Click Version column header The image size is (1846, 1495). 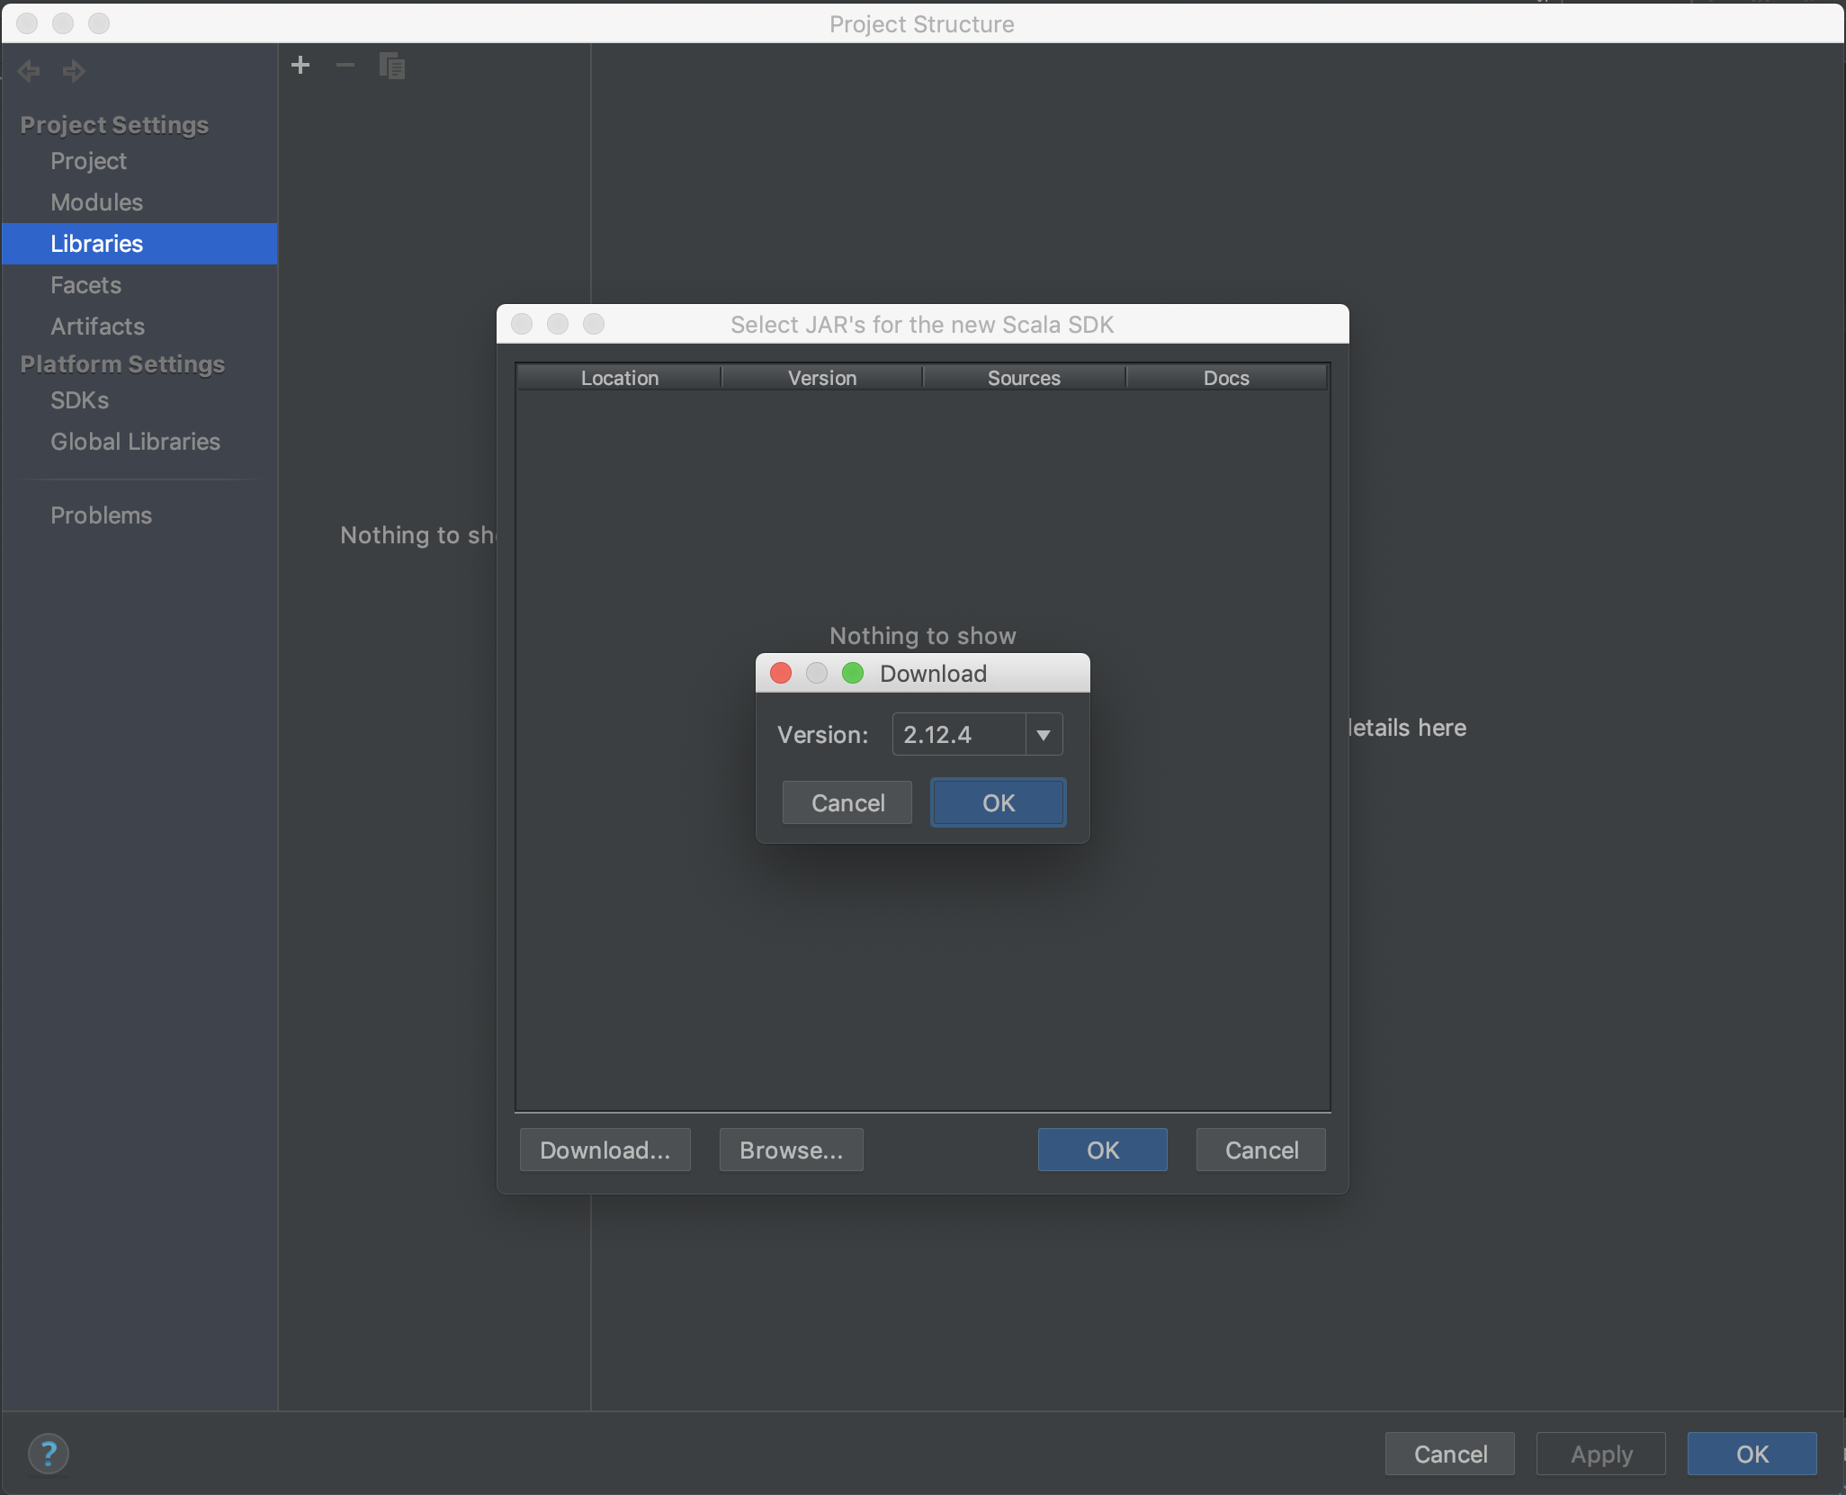(822, 378)
